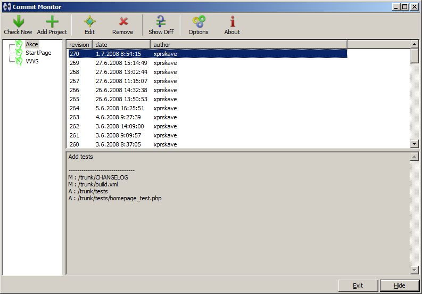This screenshot has height=294, width=422.
Task: Open the About info icon
Action: tap(232, 21)
